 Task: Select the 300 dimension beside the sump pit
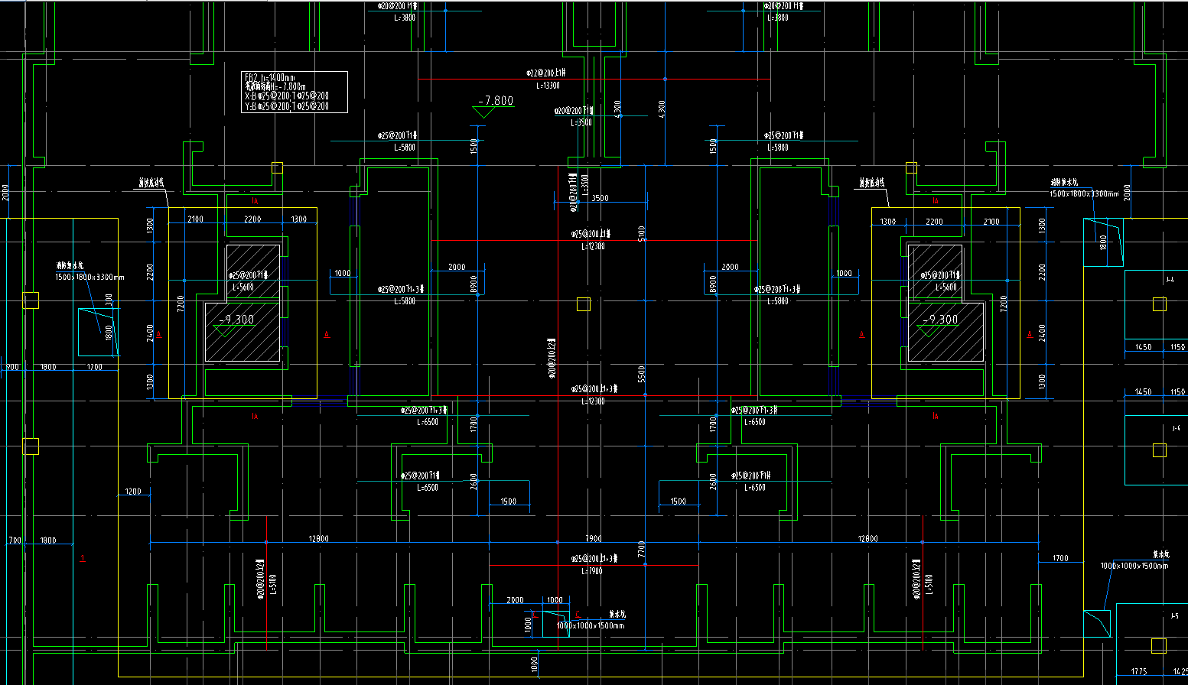[109, 300]
